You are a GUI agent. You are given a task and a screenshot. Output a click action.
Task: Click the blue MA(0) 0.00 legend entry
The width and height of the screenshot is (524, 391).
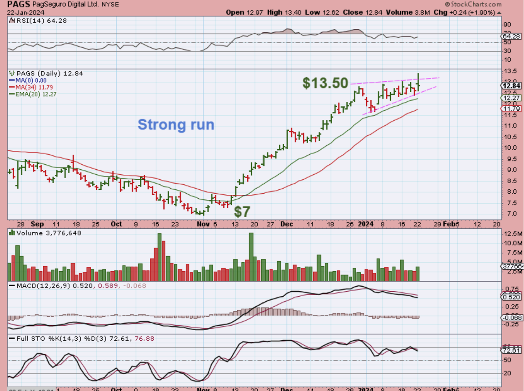pyautogui.click(x=27, y=80)
